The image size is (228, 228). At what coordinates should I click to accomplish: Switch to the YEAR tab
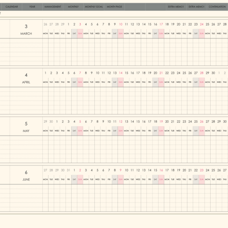(32, 7)
